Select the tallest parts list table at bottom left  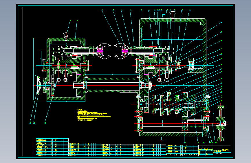point(52,147)
